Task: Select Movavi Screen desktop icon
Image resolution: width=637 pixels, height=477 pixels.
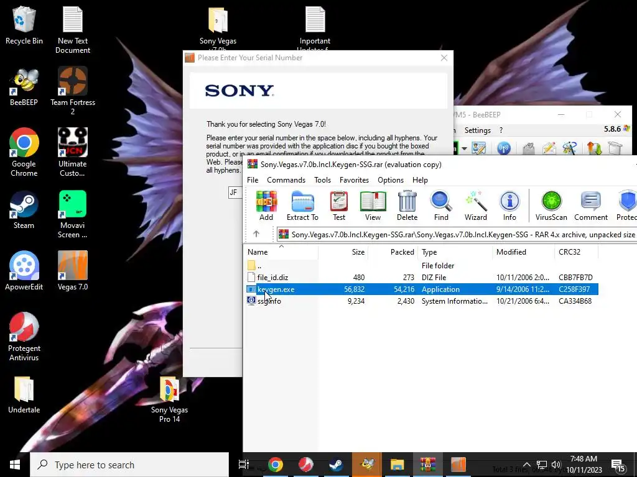Action: 73,214
